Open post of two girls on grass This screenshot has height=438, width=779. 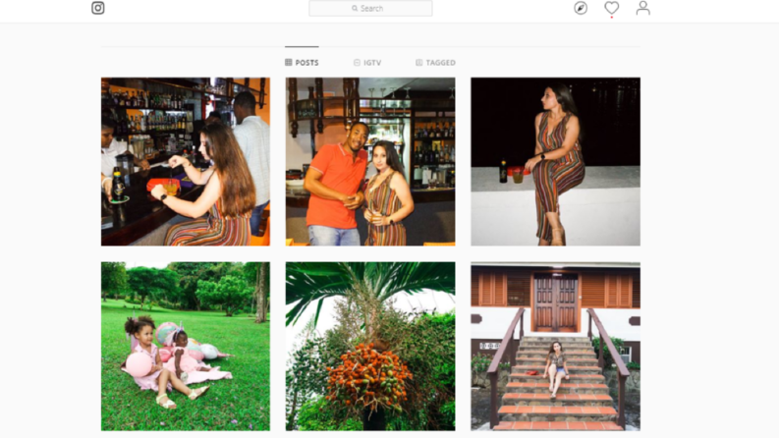click(186, 346)
